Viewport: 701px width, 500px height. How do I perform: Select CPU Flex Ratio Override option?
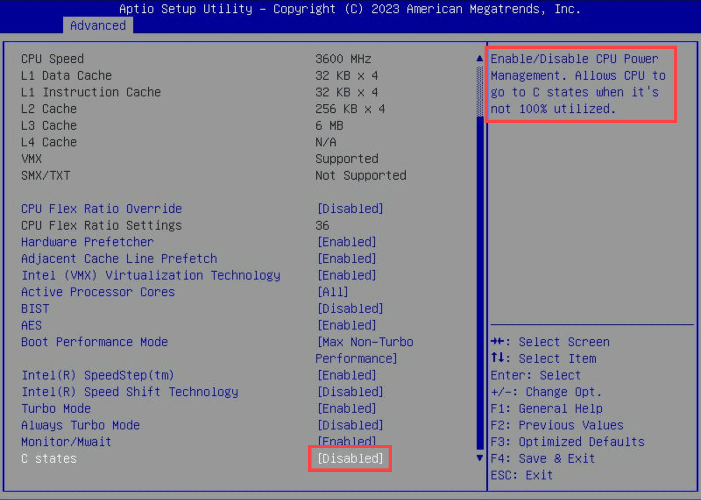click(x=102, y=209)
